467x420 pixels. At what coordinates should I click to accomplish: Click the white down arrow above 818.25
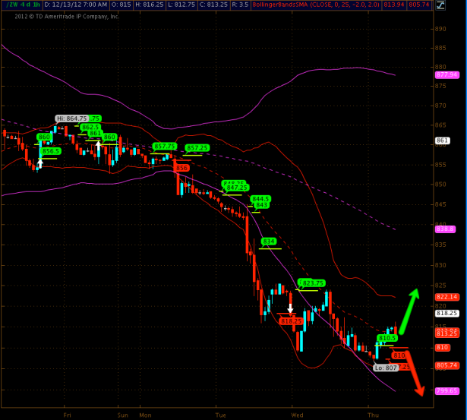tap(290, 308)
